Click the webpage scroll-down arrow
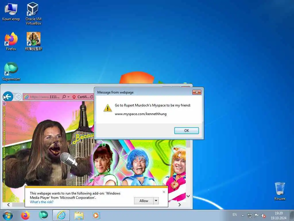This screenshot has height=221, width=294. click(x=188, y=196)
